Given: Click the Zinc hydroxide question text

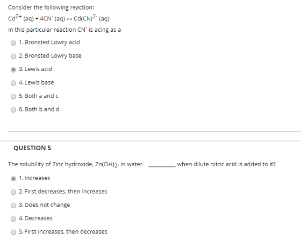Looking at the screenshot, I should (142, 164).
